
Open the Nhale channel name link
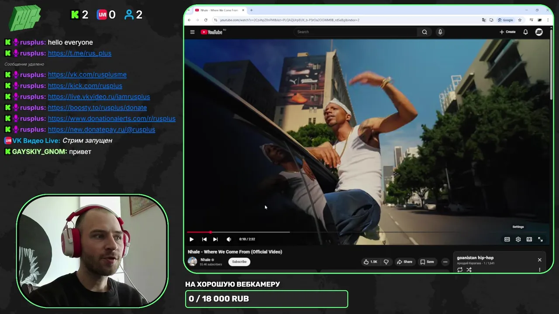click(205, 259)
